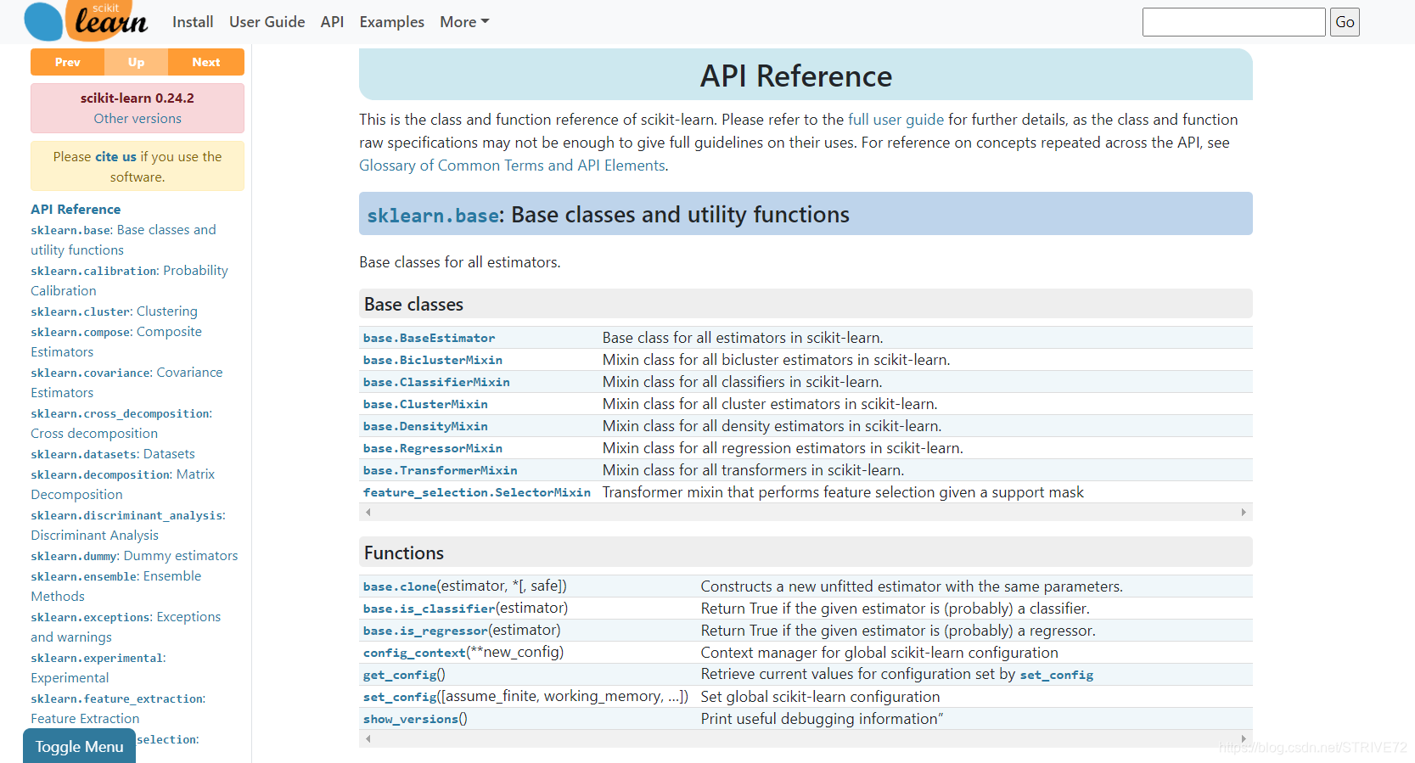Open the Examples page

(x=391, y=22)
